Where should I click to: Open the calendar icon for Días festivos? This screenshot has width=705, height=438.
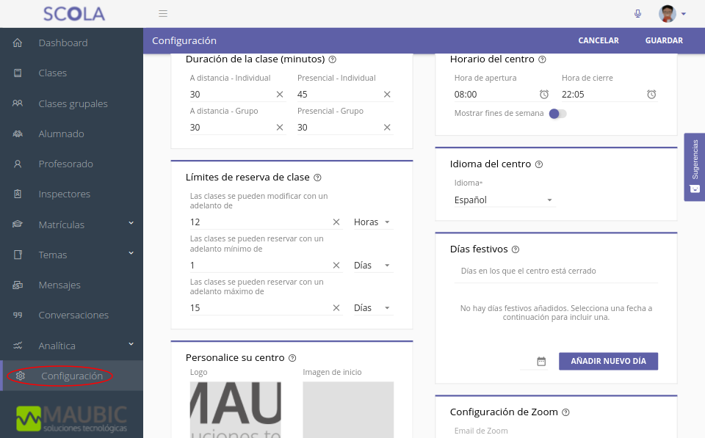(x=541, y=361)
